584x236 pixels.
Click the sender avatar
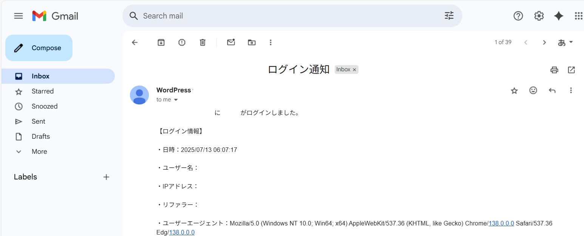pos(139,95)
